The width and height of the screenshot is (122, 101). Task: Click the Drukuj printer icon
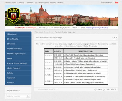pos(95,89)
